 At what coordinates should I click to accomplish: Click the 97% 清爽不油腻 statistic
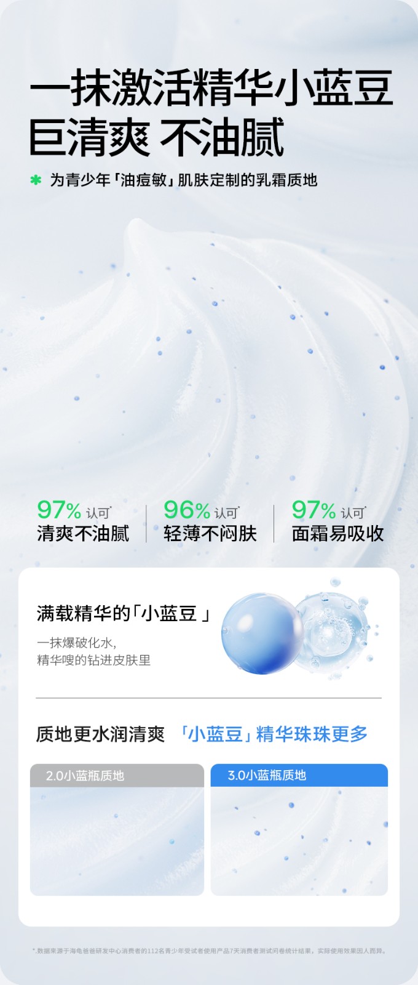83,521
